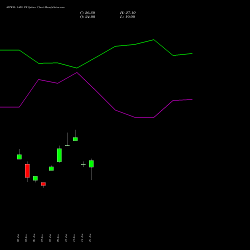This screenshot has width=250, height=250.
Task: Click the large red candlestick
Action: click(27, 171)
